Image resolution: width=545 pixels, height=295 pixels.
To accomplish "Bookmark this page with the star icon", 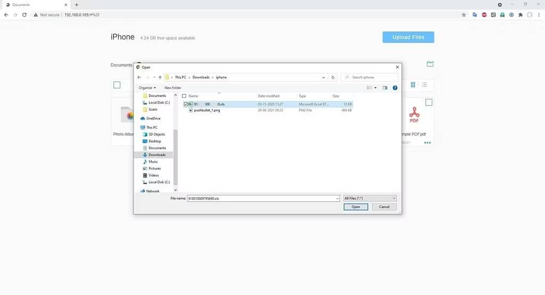I will pos(464,15).
